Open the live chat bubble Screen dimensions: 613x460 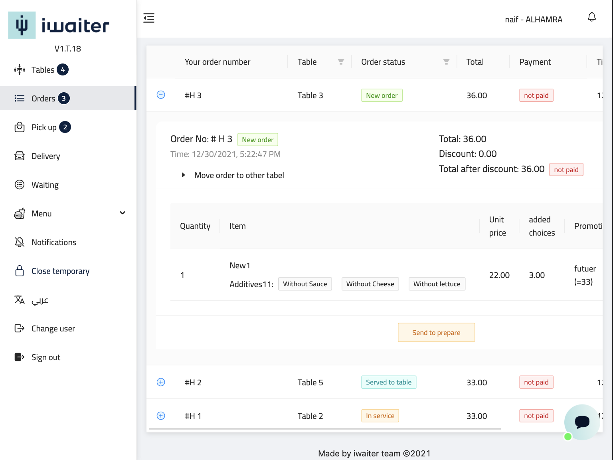tap(582, 422)
